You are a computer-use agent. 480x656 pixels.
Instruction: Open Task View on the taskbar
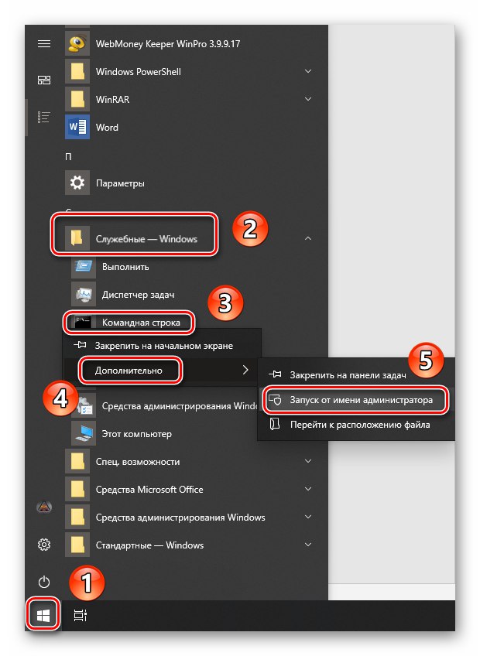click(x=81, y=616)
